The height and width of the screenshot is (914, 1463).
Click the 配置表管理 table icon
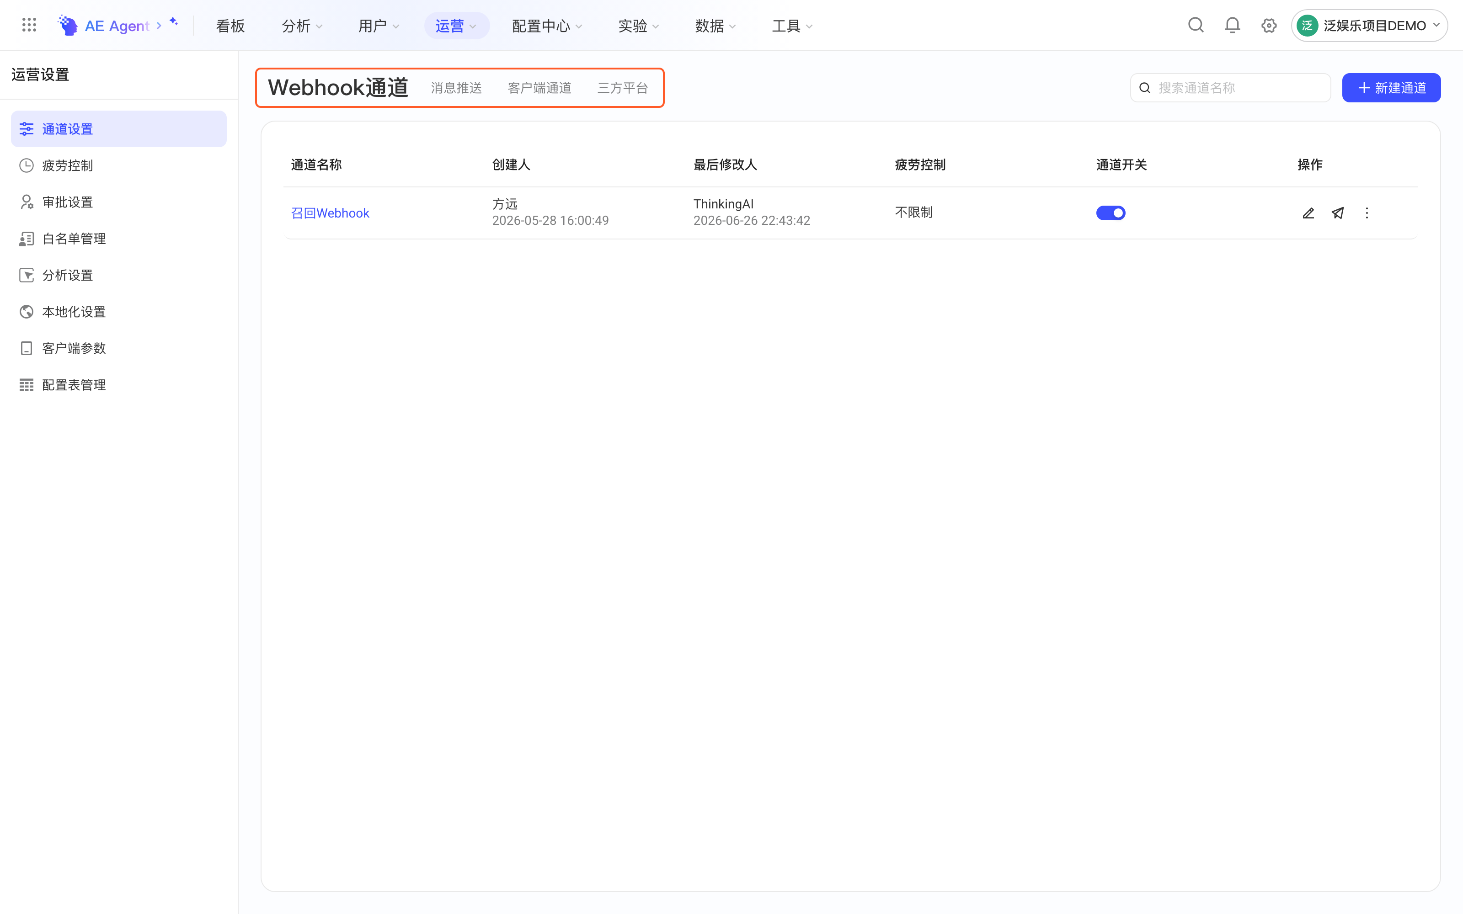27,385
